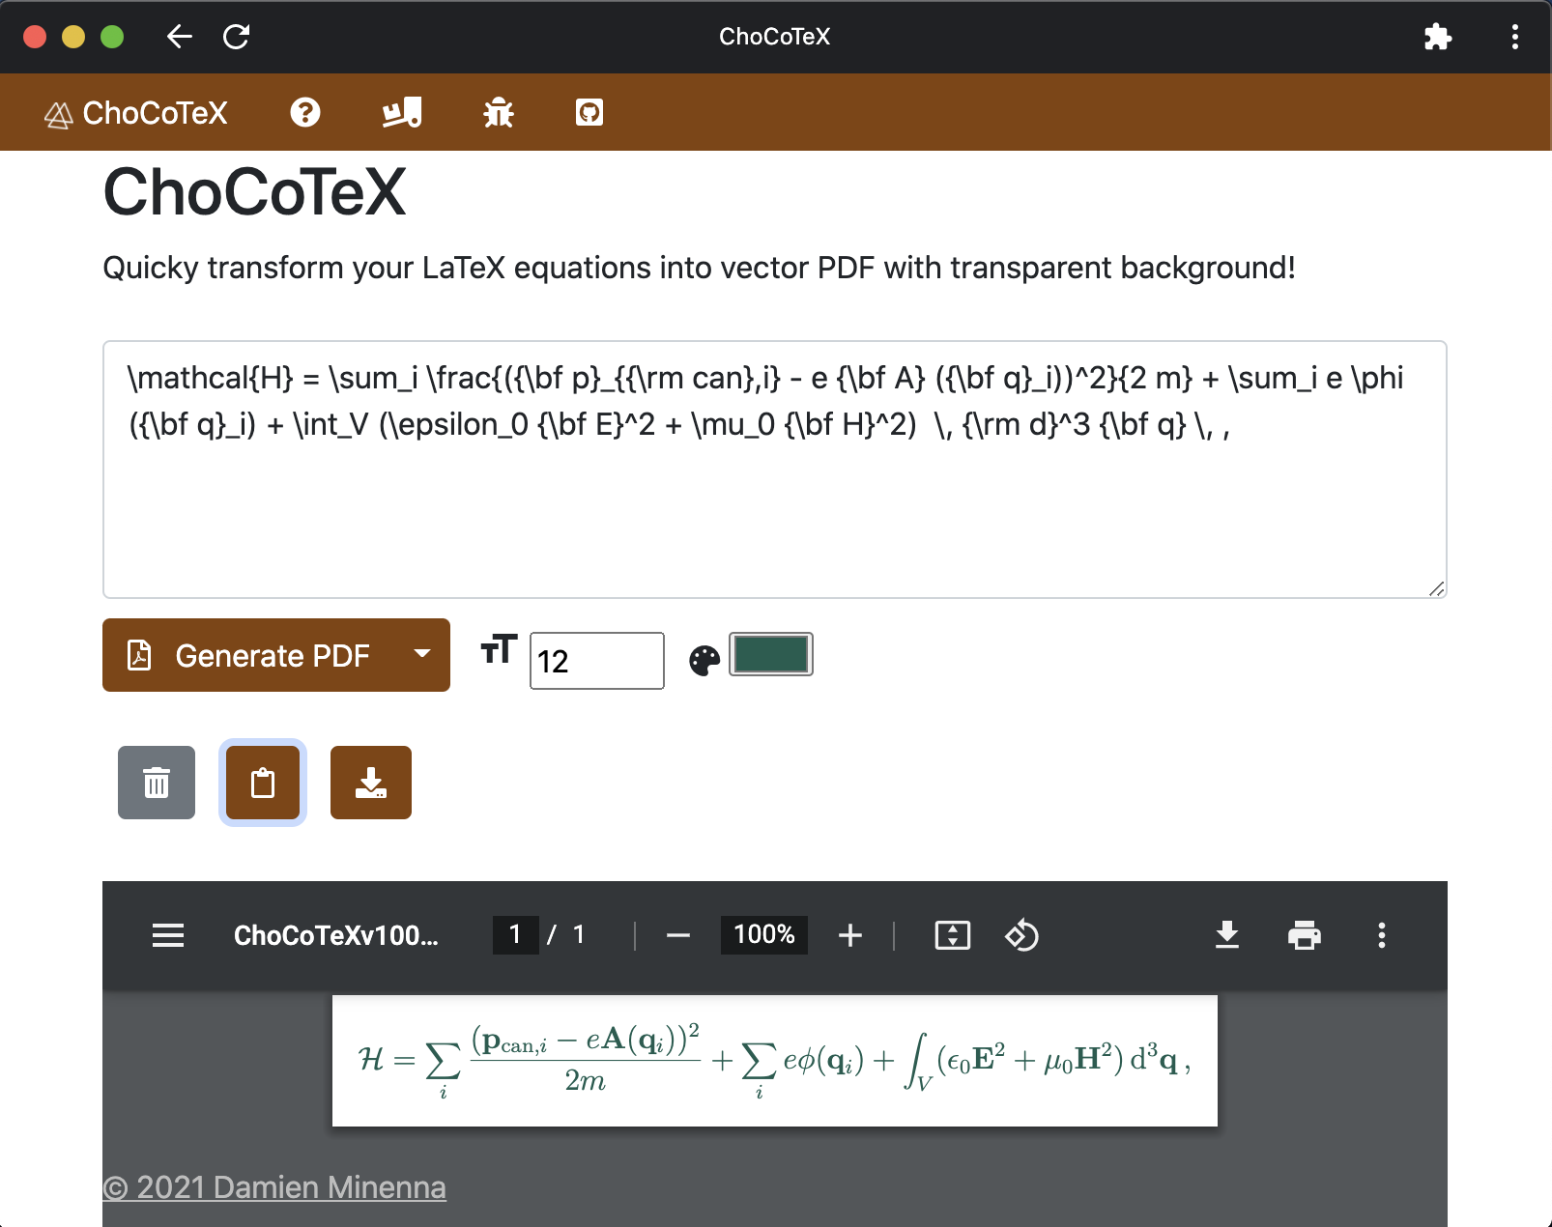
Task: Click the font size field showing 12
Action: [x=597, y=661]
